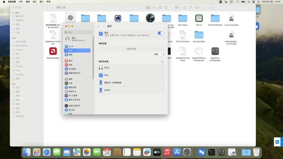Open Wi-Fi in System Settings sidebar
The width and height of the screenshot is (283, 159).
[77, 46]
